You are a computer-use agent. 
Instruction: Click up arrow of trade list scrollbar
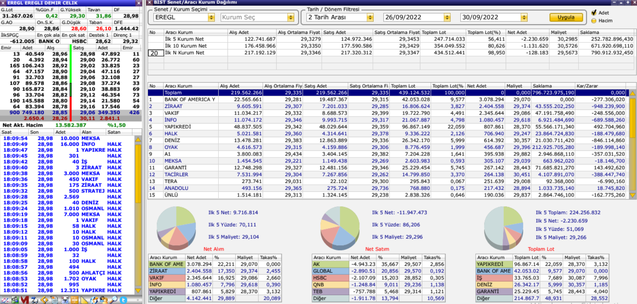(138, 140)
